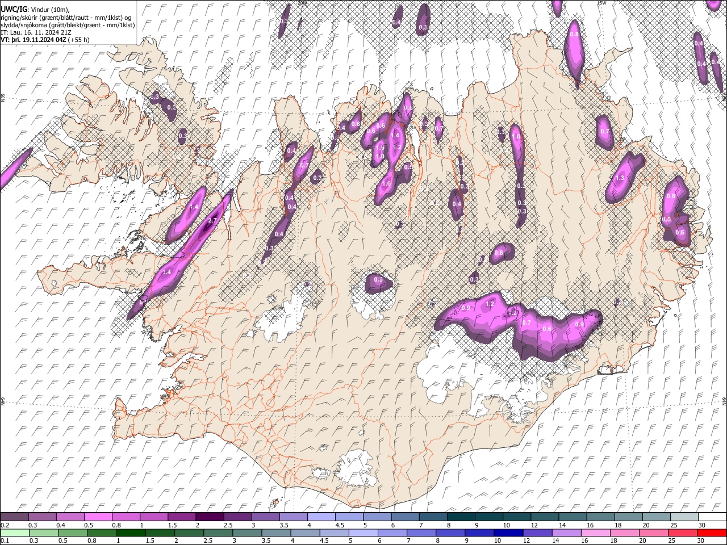727x545 pixels.
Task: Pick the 12 purple swatch in the rain legend
Action: (538, 533)
